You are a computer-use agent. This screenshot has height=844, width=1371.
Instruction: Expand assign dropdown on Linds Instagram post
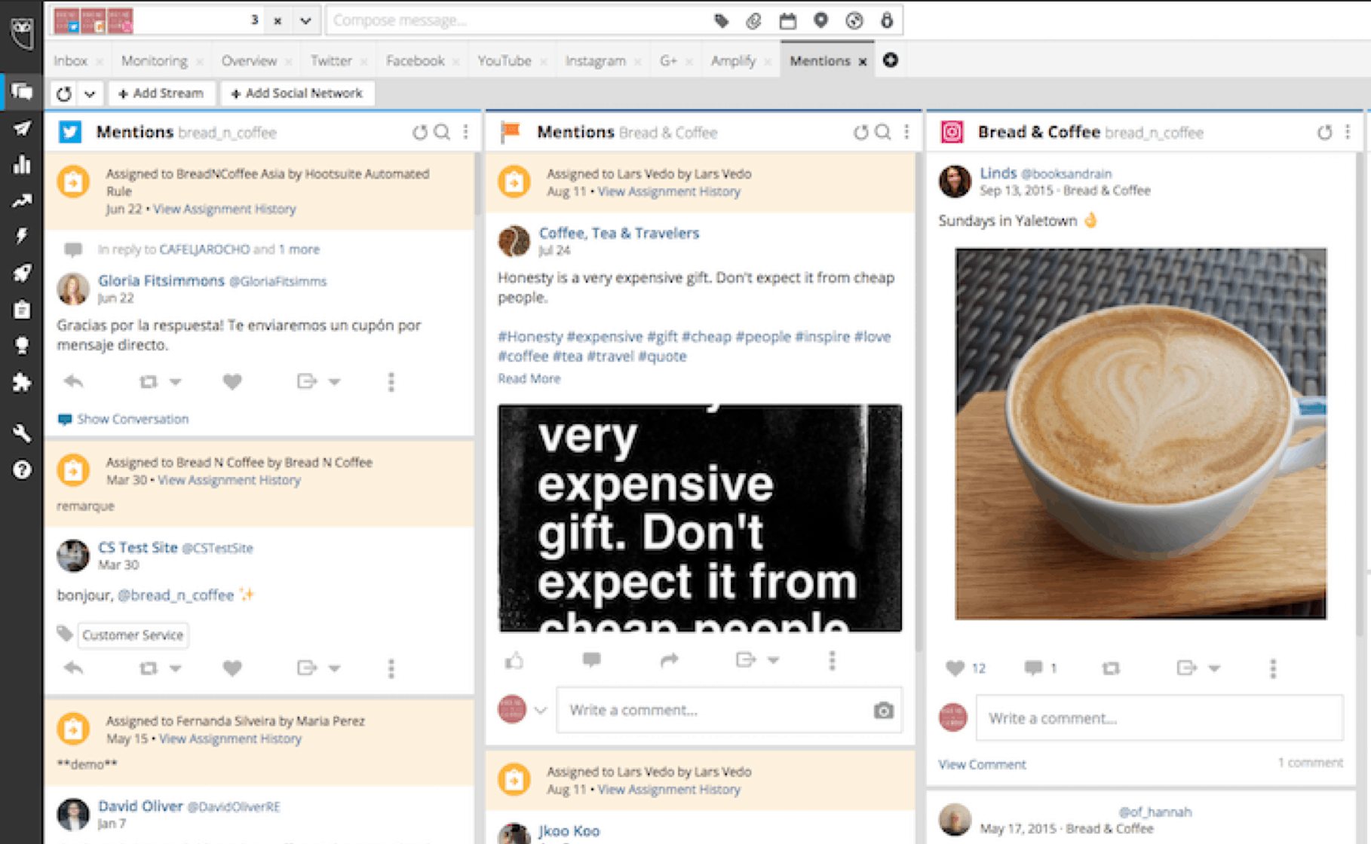click(1213, 668)
